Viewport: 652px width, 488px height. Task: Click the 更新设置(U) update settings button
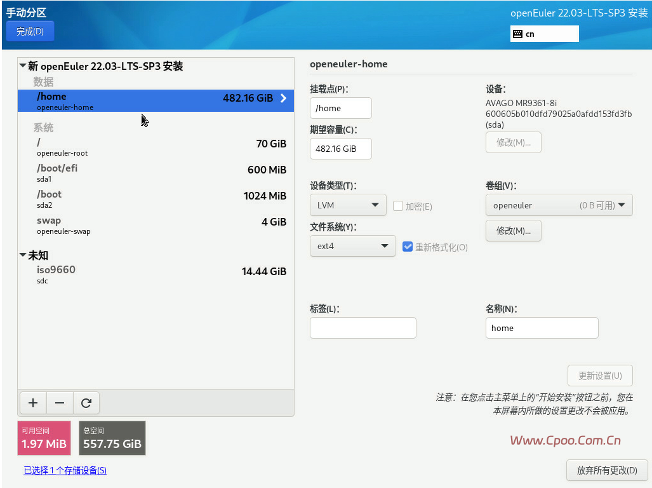[600, 376]
